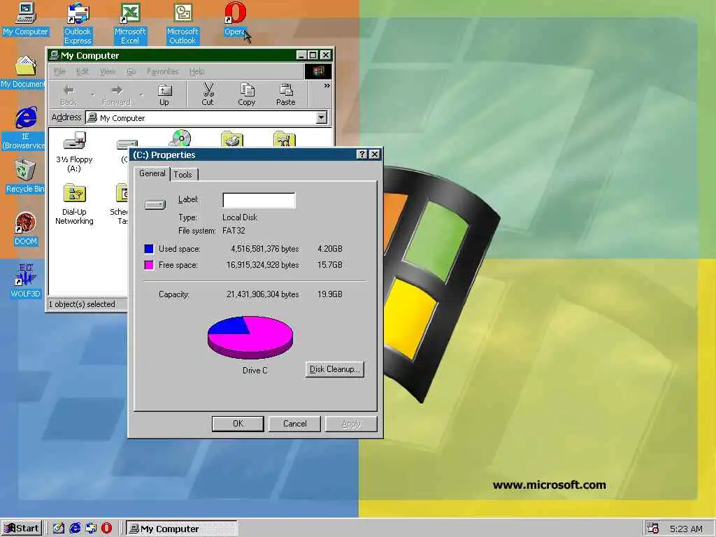Select the Printers folder icon in My Computer
The image size is (716, 537).
[x=232, y=139]
